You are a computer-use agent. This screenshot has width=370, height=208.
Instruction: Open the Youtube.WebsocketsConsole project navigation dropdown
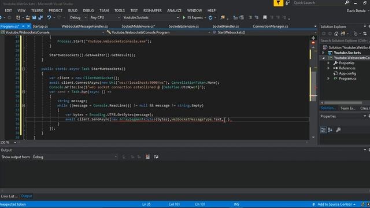[53, 32]
